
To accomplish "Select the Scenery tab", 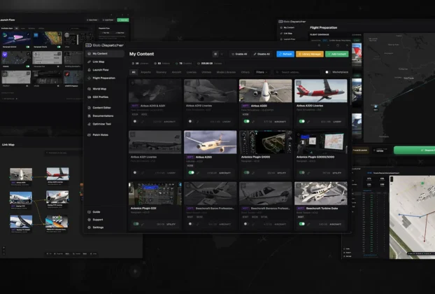I will pyautogui.click(x=161, y=72).
